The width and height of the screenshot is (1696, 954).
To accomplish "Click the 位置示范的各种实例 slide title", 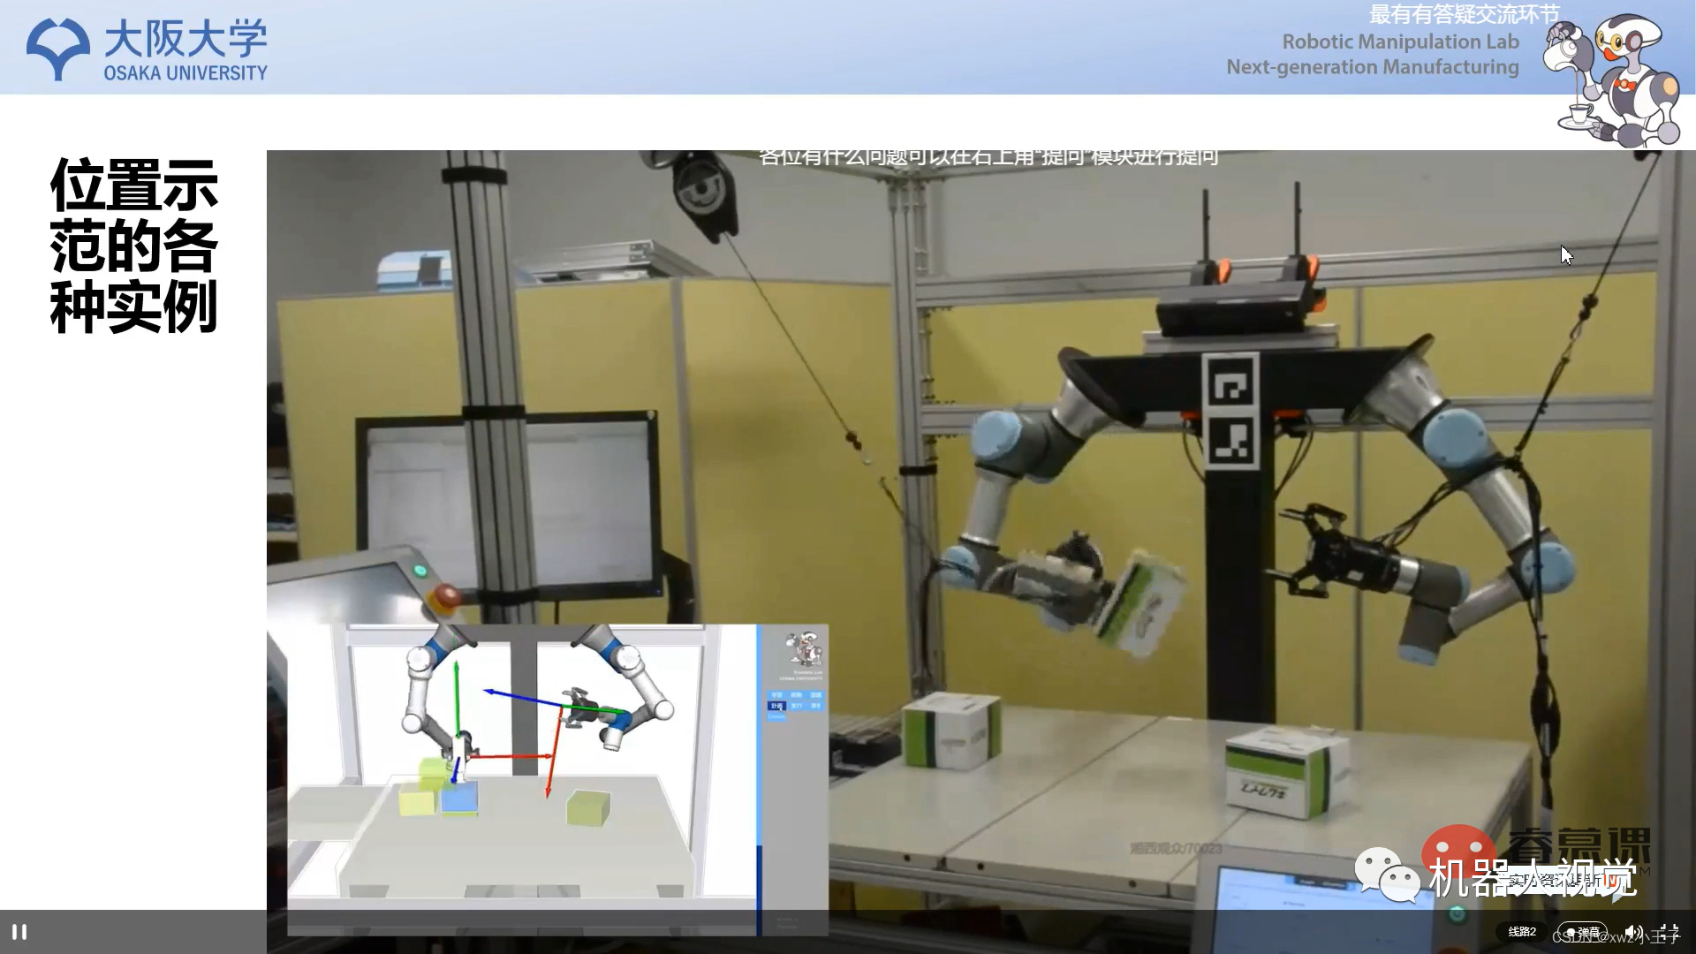I will pos(133,246).
